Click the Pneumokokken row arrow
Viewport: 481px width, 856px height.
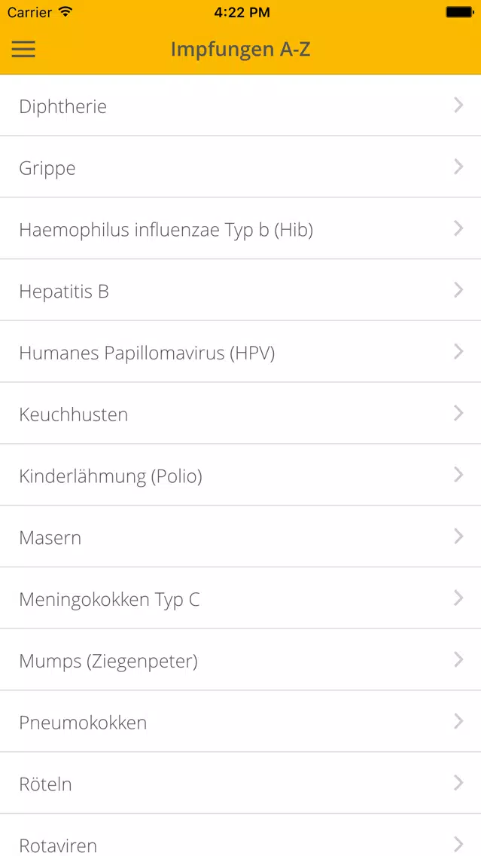pyautogui.click(x=458, y=722)
